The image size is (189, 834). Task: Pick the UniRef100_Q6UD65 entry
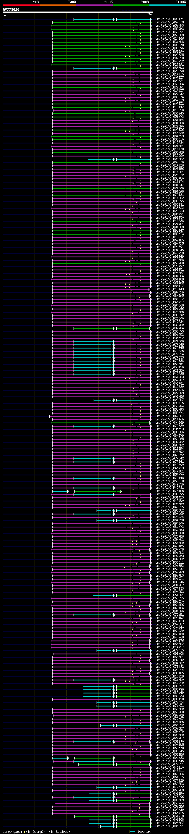[x=169, y=439]
